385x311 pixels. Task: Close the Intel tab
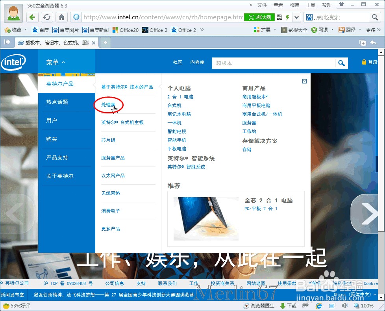point(94,43)
